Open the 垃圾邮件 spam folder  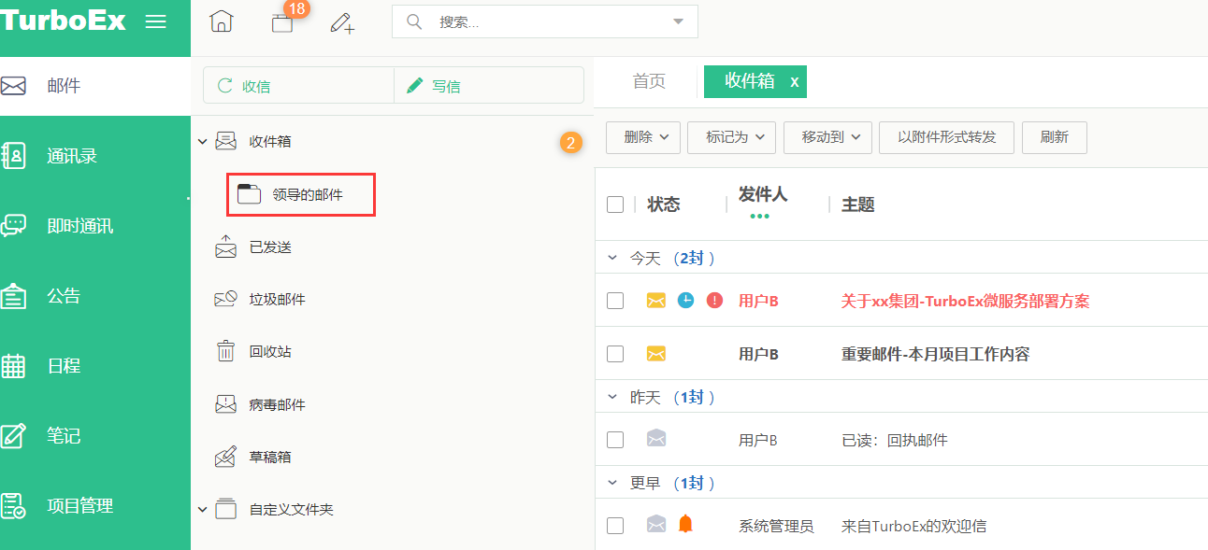(x=277, y=300)
